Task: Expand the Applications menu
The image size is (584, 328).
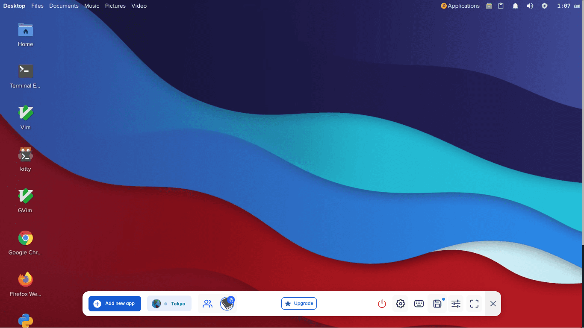Action: point(460,6)
